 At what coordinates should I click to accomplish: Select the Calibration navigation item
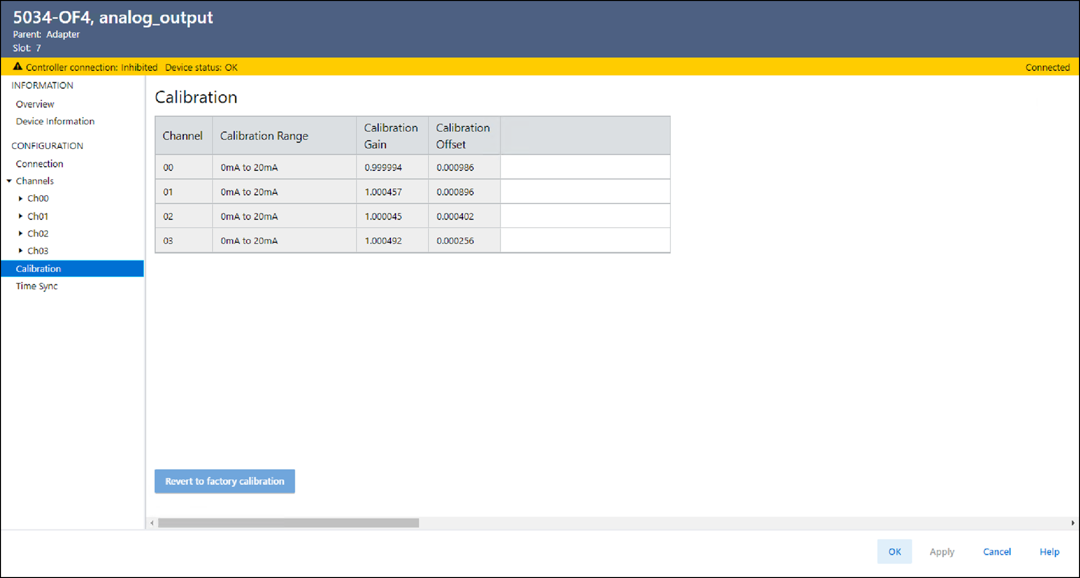38,269
